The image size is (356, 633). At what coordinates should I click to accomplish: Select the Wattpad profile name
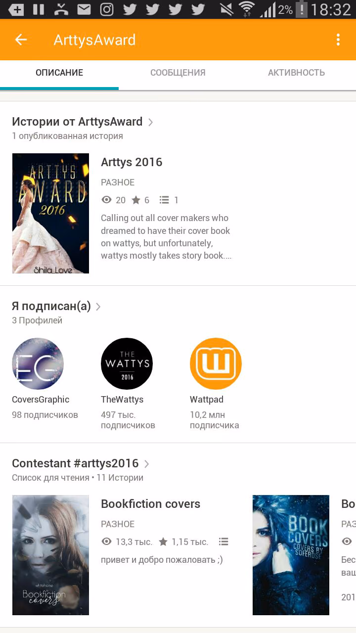[207, 400]
